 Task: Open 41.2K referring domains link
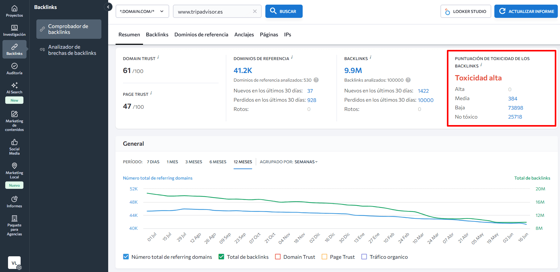pyautogui.click(x=243, y=71)
